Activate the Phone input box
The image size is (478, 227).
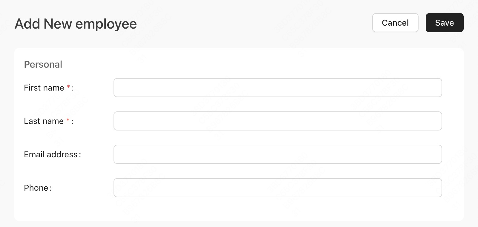(278, 188)
